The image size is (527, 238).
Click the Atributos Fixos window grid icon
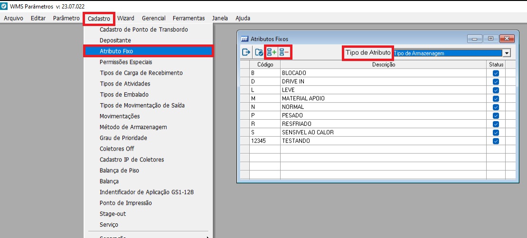[245, 39]
